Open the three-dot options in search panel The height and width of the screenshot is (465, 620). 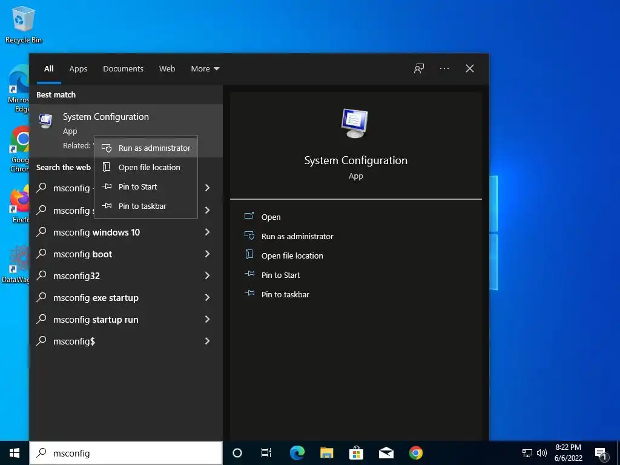point(444,69)
